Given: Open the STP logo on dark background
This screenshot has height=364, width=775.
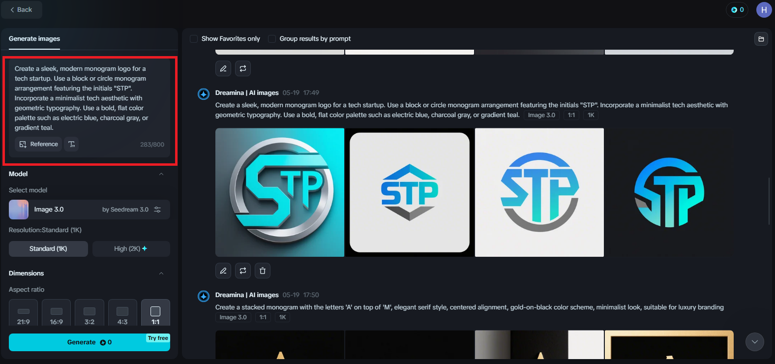Looking at the screenshot, I should 669,192.
